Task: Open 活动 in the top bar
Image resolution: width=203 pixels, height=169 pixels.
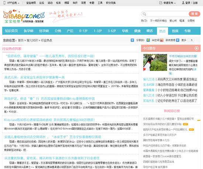Action: point(50,3)
